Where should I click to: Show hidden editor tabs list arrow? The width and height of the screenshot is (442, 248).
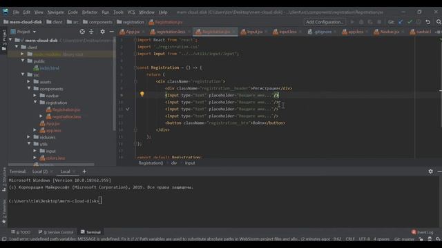pos(437,32)
